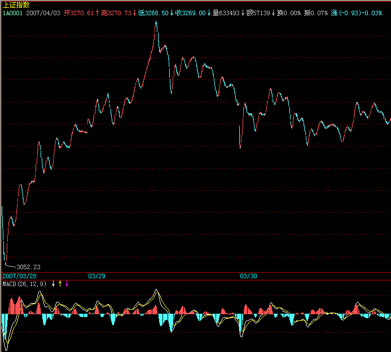Click the yellow up arrow beside MACD

pos(60,284)
